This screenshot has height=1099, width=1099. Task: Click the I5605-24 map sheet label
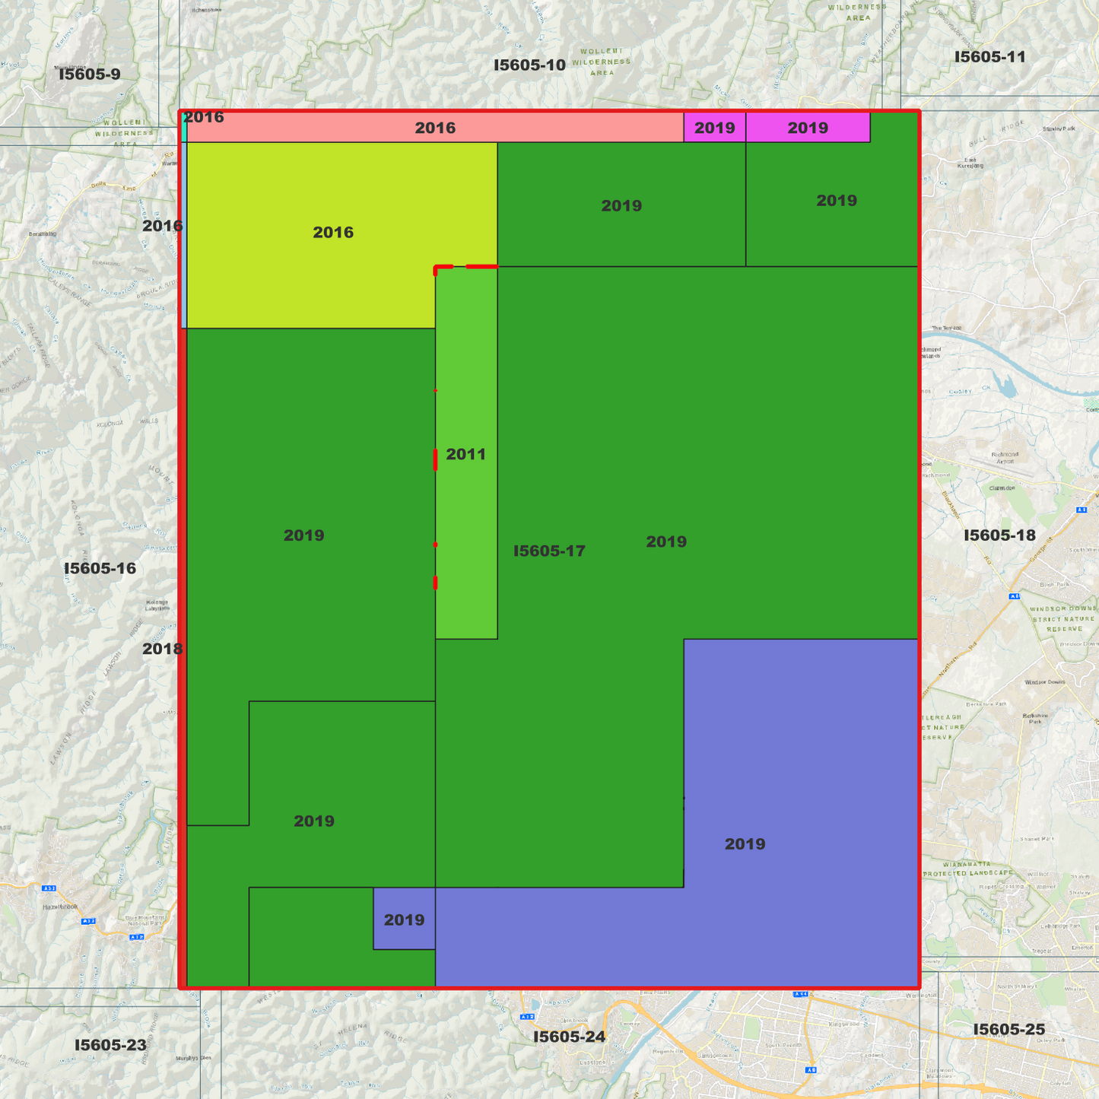pos(569,1037)
